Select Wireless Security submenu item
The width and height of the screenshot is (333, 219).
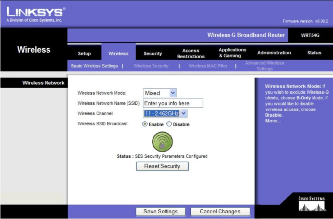(151, 66)
